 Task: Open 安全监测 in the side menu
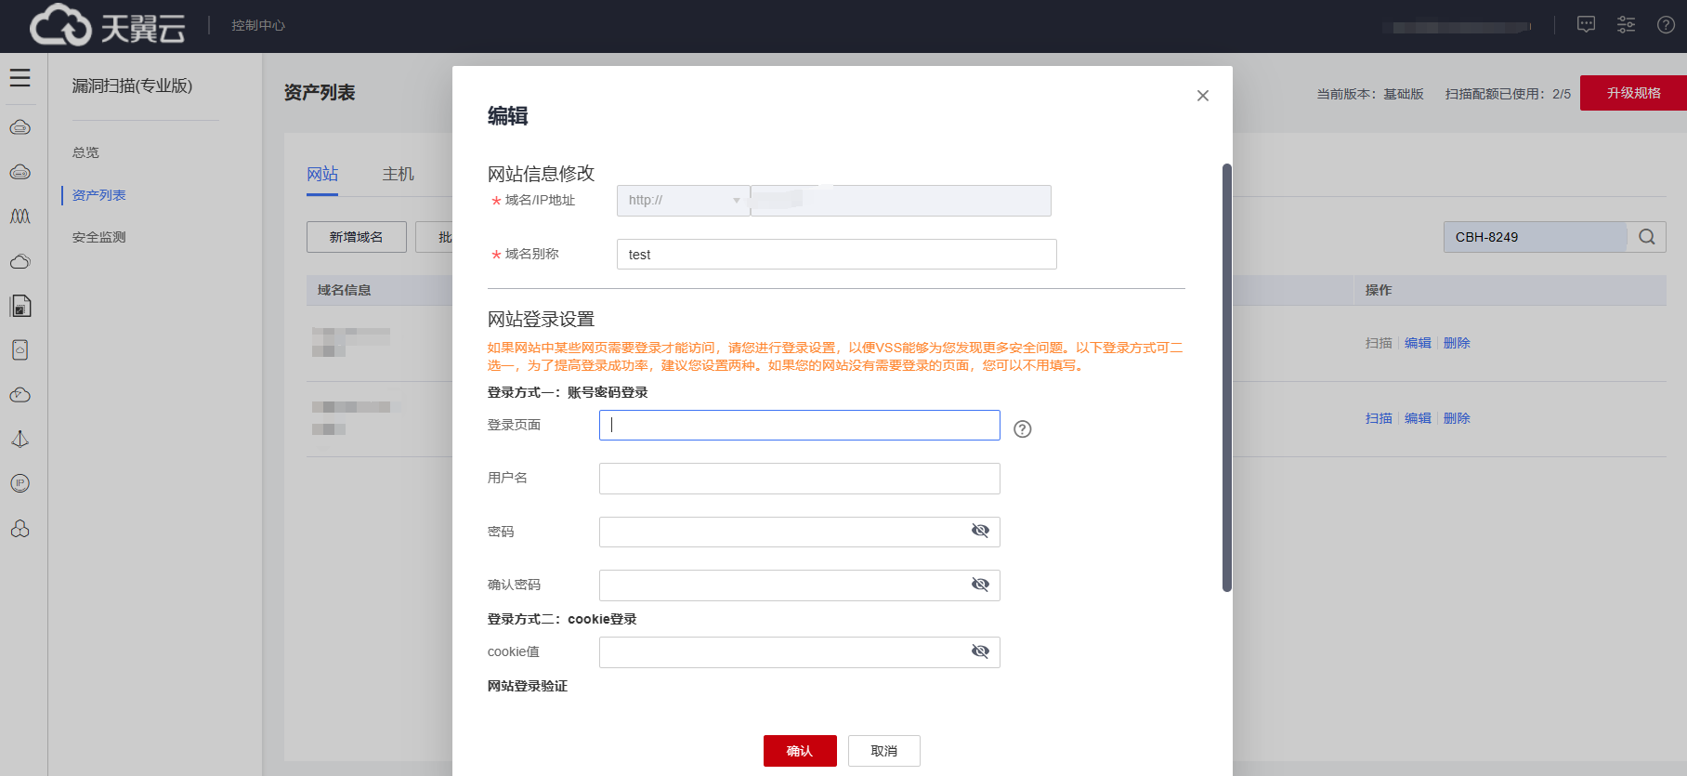coord(99,237)
